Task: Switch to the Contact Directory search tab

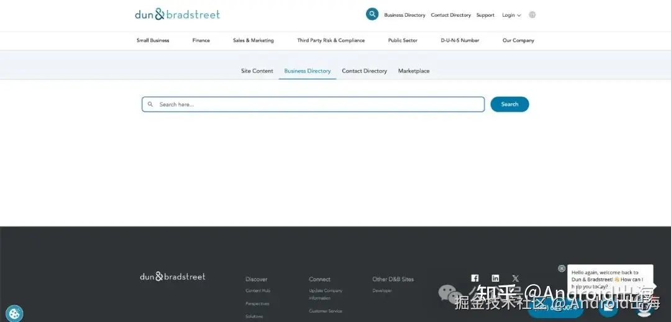Action: pos(364,71)
